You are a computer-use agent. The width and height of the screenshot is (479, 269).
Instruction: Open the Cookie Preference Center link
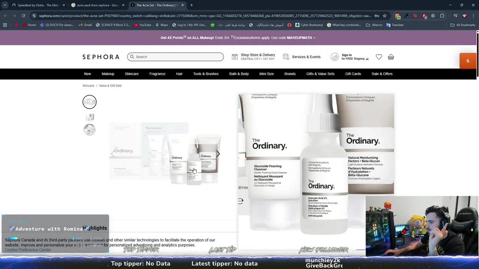tap(28, 250)
